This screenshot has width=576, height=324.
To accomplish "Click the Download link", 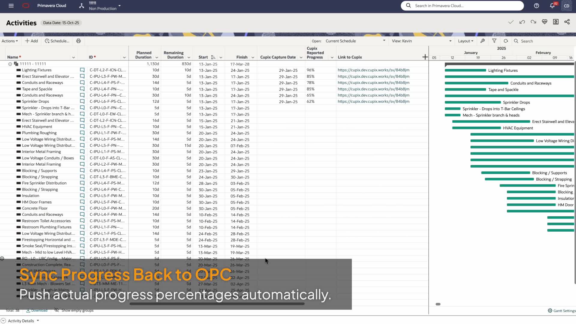I will (37, 310).
